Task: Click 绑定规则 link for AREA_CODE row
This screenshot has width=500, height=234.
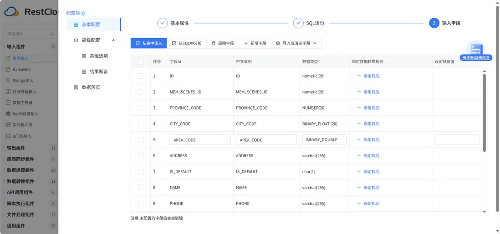Action: (372, 140)
